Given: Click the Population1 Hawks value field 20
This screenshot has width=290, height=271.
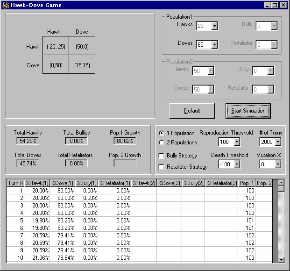Looking at the screenshot, I should 204,26.
